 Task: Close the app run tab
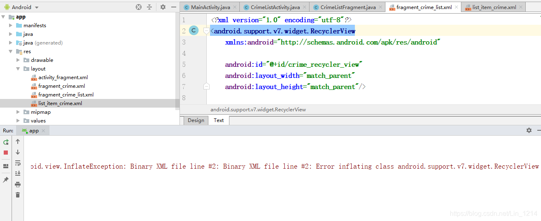(44, 130)
